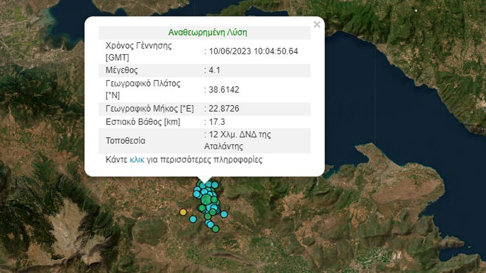Viewport: 486px width, 273px height.
Task: Select the large green epicenter marker
Action: (x=206, y=200)
